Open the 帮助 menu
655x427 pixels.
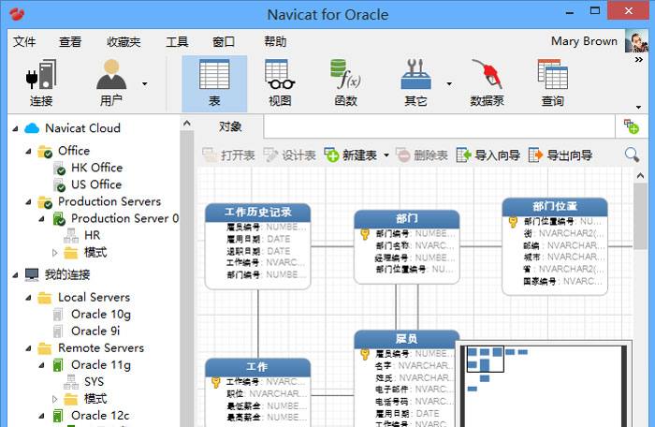[x=275, y=41]
